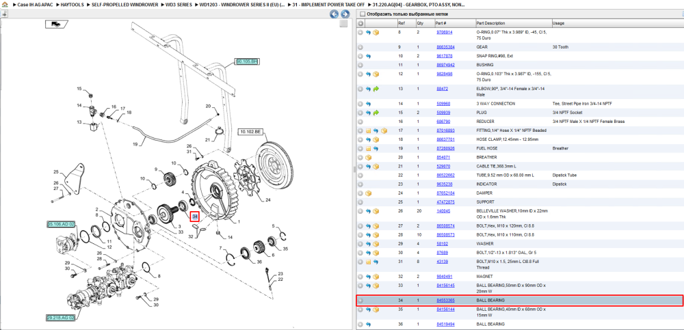Click yellow box icon in DAMPER row
This screenshot has width=684, height=330.
pos(368,193)
